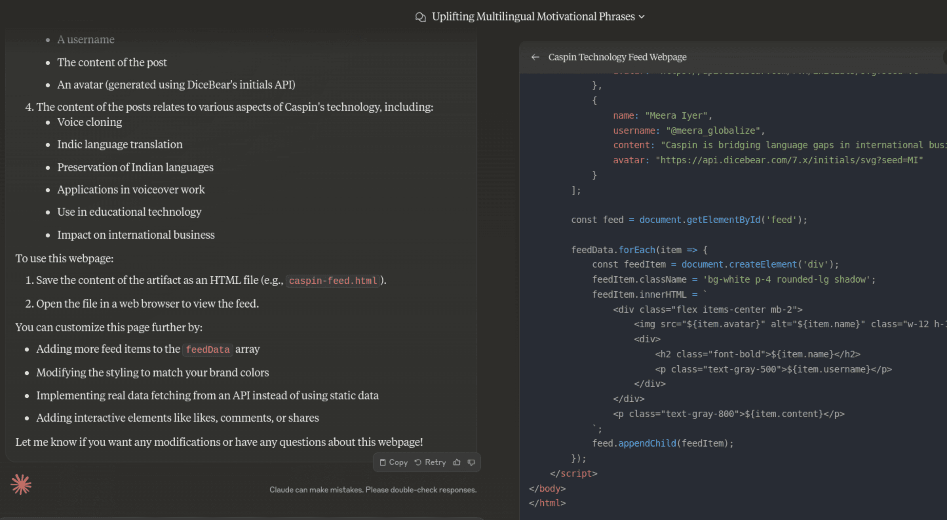Click the Claude starburst logo
The image size is (947, 520).
[21, 484]
